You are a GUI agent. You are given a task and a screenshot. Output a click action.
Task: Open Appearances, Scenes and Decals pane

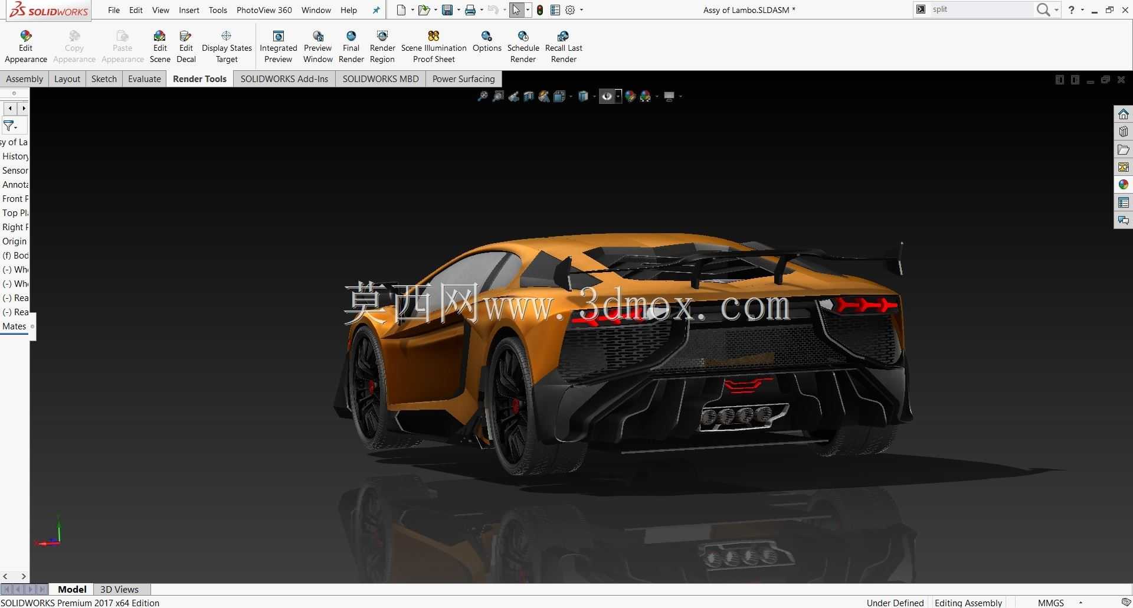(1124, 185)
